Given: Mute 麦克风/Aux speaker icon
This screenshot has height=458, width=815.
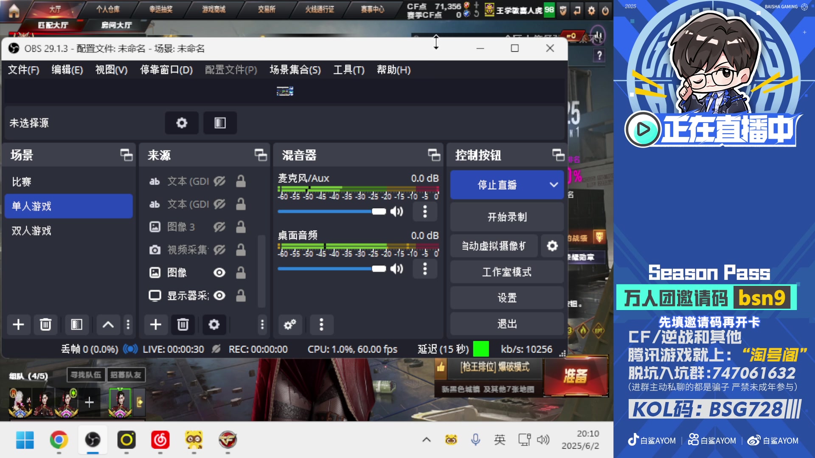Looking at the screenshot, I should [x=397, y=211].
